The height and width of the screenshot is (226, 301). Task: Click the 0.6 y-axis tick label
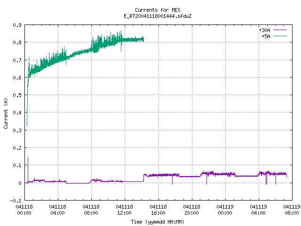pos(17,78)
